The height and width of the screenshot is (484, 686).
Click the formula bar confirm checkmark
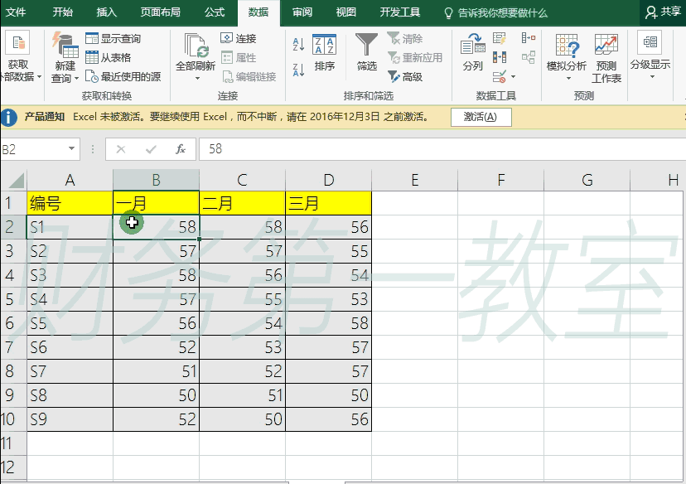(x=151, y=149)
